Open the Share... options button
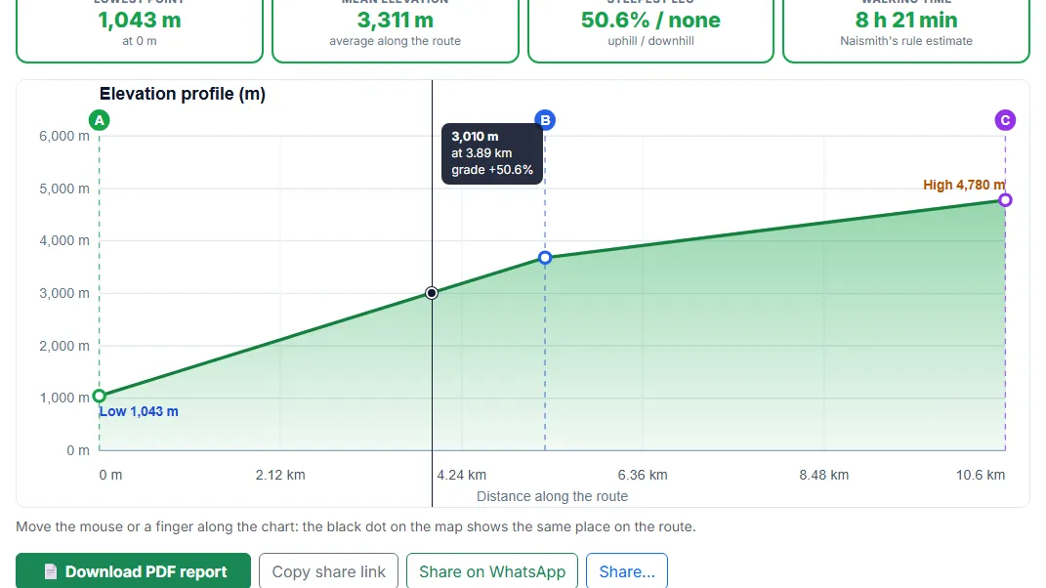The height and width of the screenshot is (588, 1046). 626,571
